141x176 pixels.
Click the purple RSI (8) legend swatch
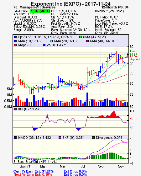pyautogui.click(x=15, y=109)
